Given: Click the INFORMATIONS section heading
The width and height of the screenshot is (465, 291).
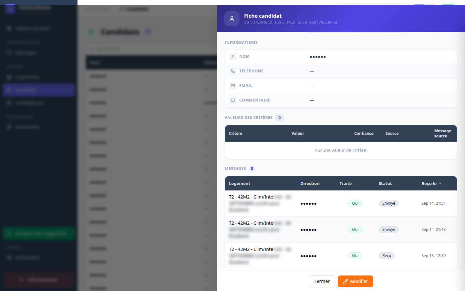Looking at the screenshot, I should [241, 43].
